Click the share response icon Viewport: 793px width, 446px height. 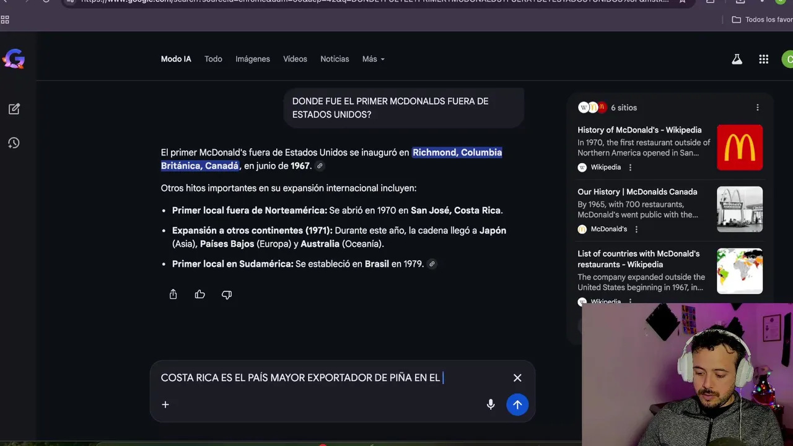pyautogui.click(x=173, y=294)
